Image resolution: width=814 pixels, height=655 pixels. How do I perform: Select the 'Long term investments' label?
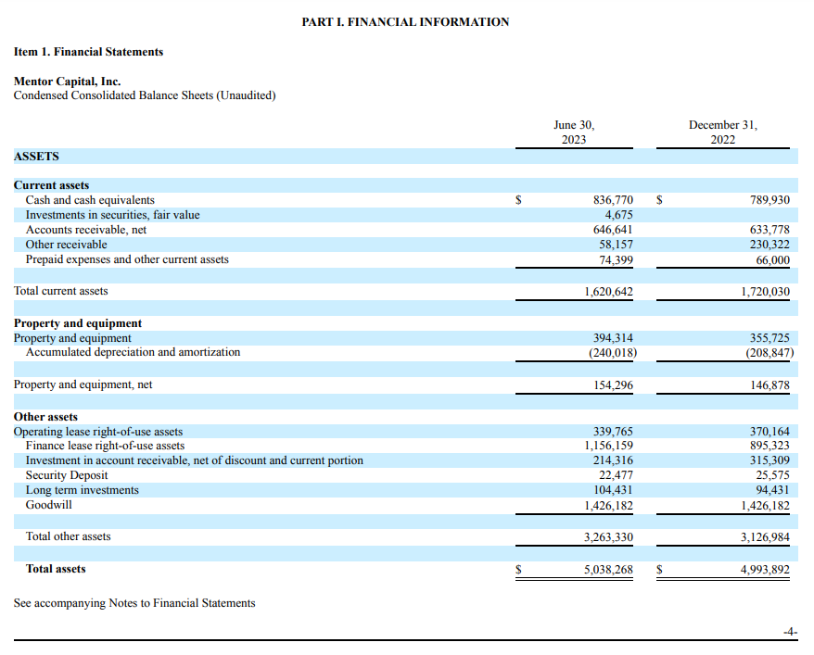click(x=82, y=490)
